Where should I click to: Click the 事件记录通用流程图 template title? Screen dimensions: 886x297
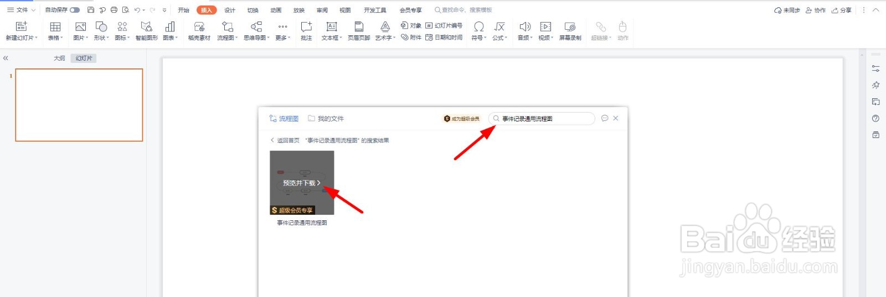(302, 223)
